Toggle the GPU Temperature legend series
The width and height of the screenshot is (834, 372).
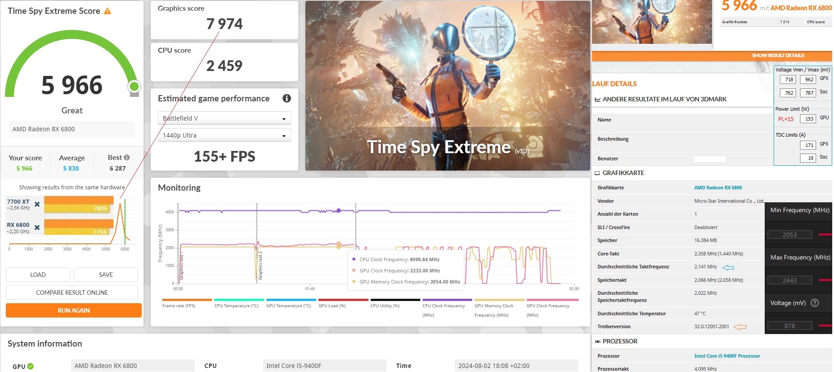291,304
